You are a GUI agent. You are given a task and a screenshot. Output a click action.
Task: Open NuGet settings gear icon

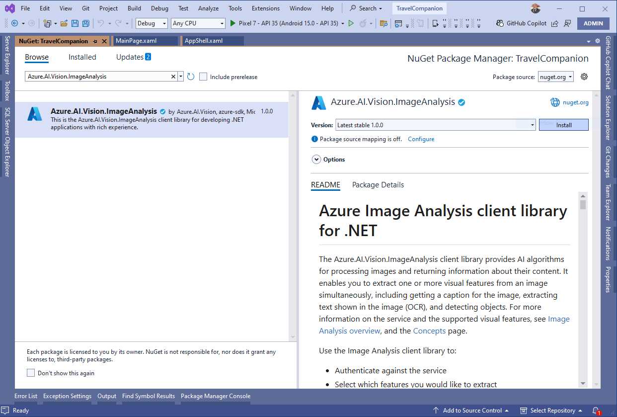[x=584, y=77]
